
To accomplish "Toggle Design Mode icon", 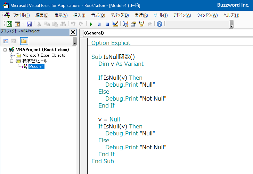I will 115,24.
